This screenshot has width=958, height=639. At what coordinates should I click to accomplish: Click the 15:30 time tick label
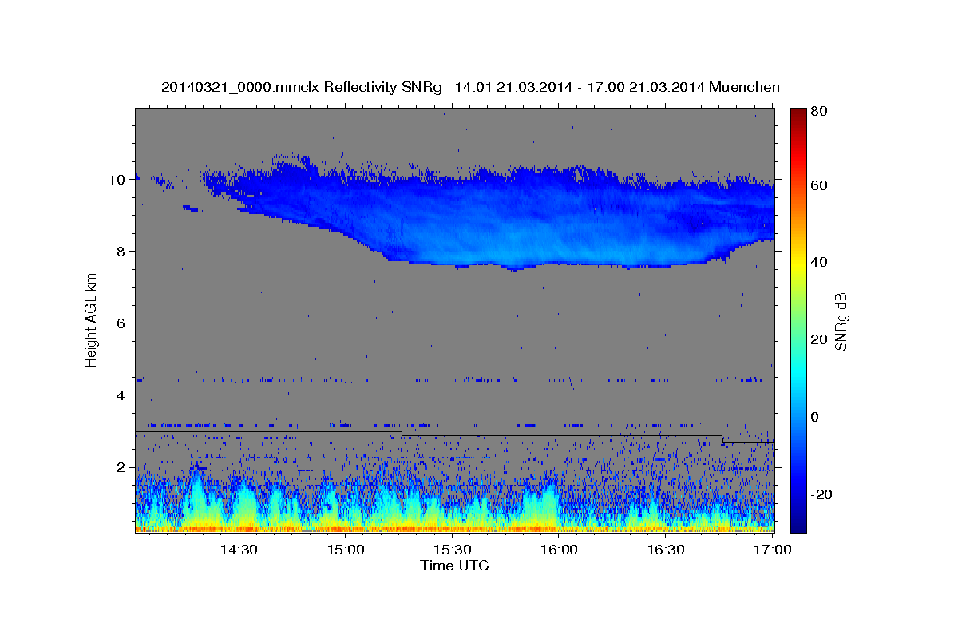[453, 550]
